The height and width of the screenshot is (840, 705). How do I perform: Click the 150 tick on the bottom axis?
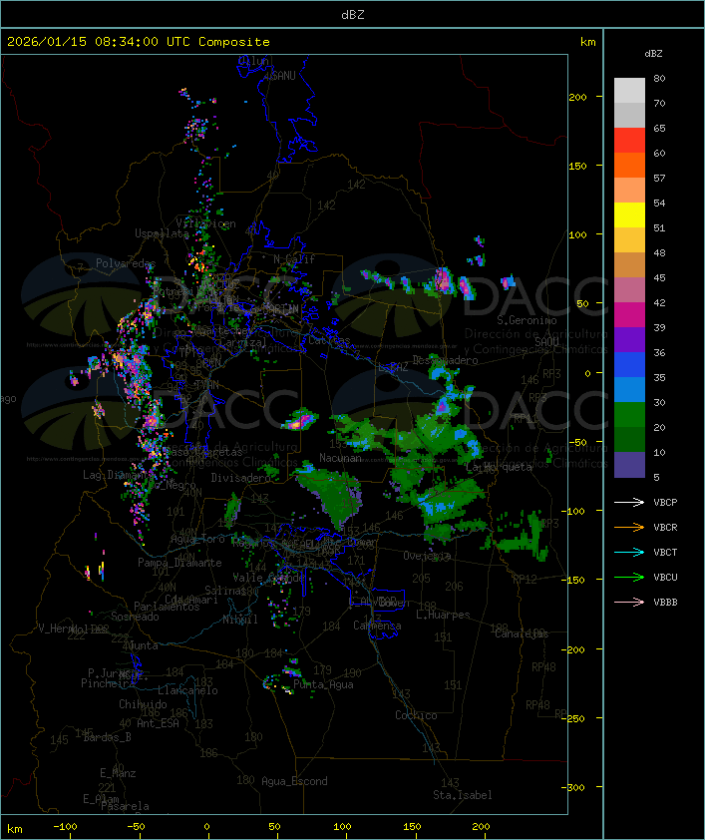point(412,827)
